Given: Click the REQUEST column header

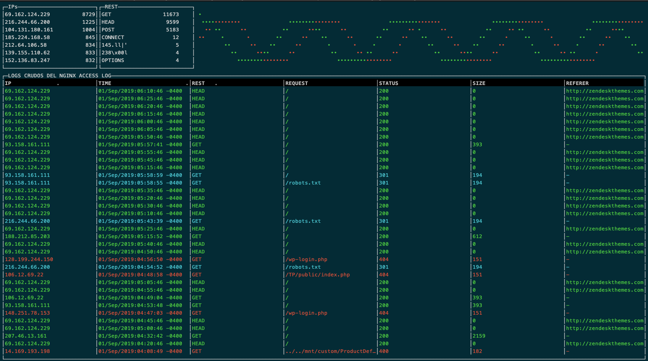Looking at the screenshot, I should [297, 83].
